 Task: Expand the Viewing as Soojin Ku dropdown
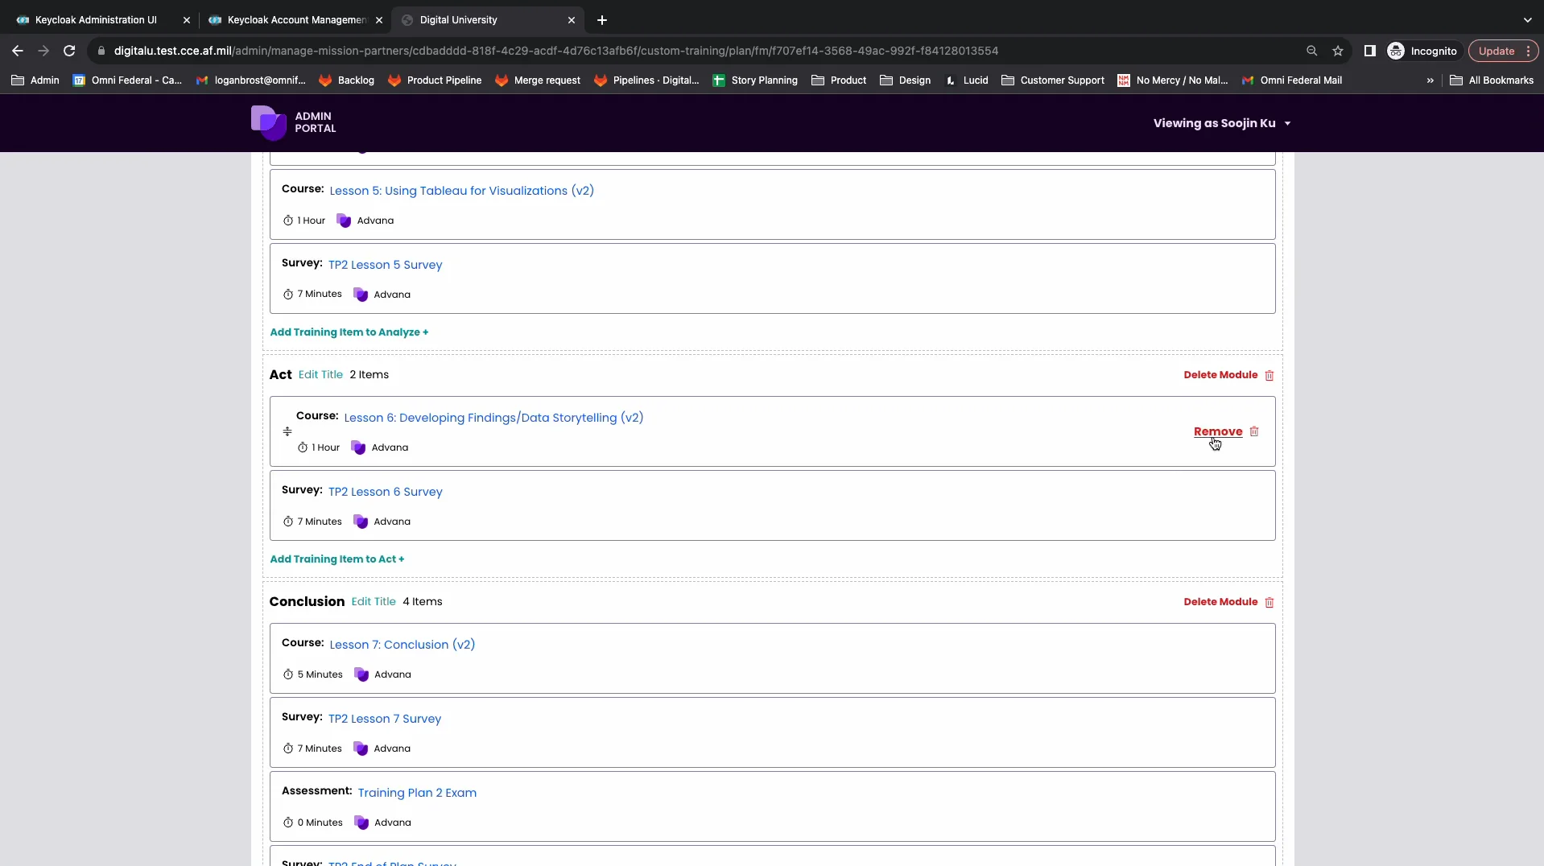pos(1222,123)
